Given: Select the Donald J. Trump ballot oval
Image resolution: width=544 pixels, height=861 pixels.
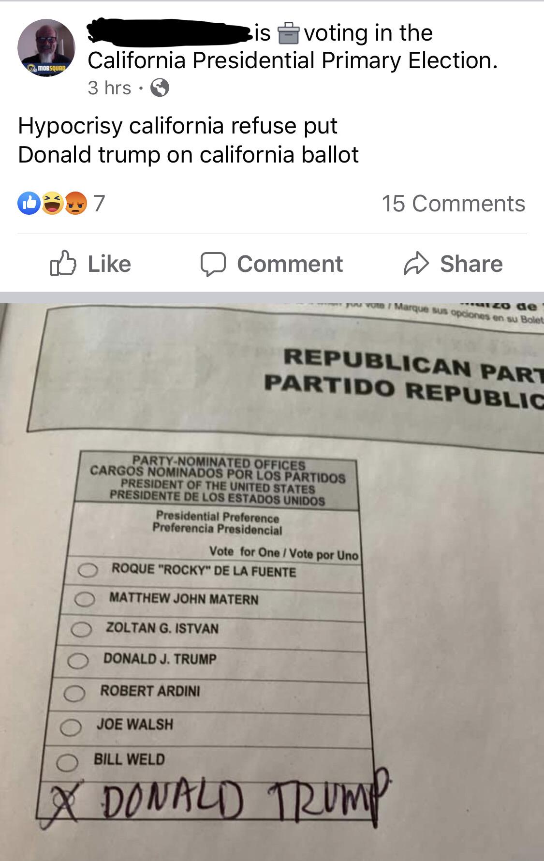Looking at the screenshot, I should pos(77,661).
